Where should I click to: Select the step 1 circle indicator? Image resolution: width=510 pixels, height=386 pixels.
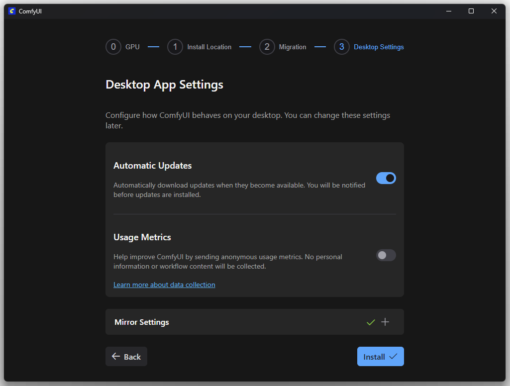coord(175,47)
